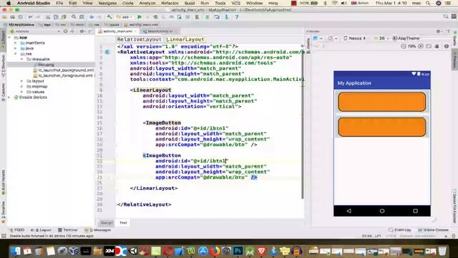The image size is (458, 258).
Task: Open Finder from the Dock
Action: tap(16, 251)
